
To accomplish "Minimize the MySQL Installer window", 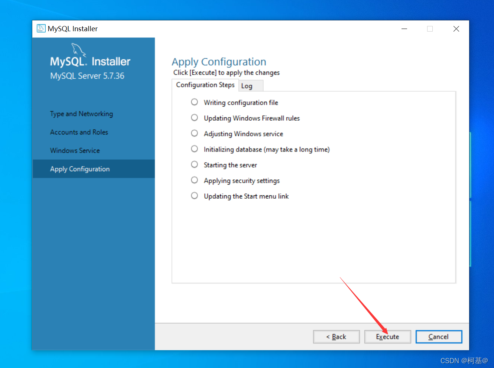I will 404,29.
